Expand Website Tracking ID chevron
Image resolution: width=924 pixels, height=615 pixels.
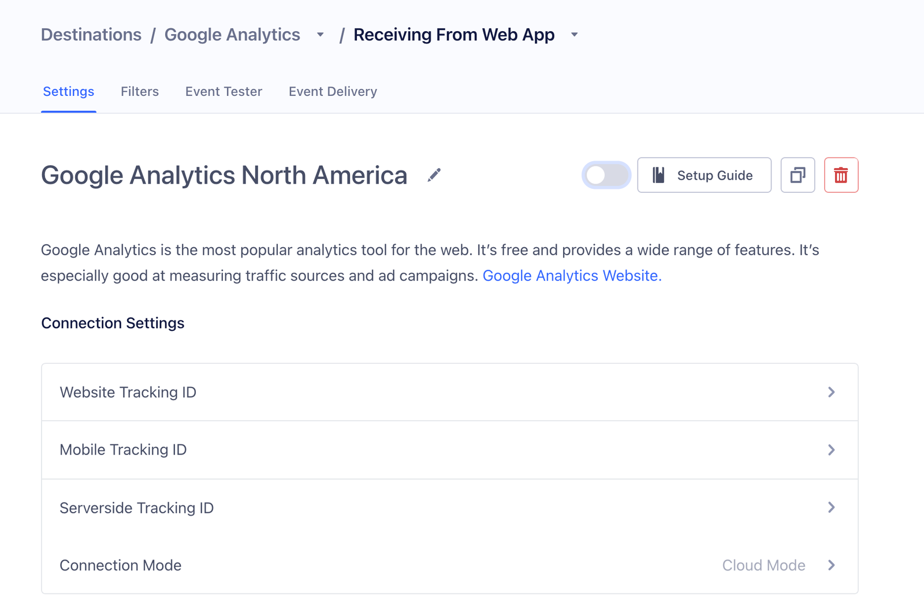[831, 392]
